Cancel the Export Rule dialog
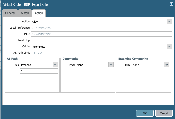 (x=164, y=113)
